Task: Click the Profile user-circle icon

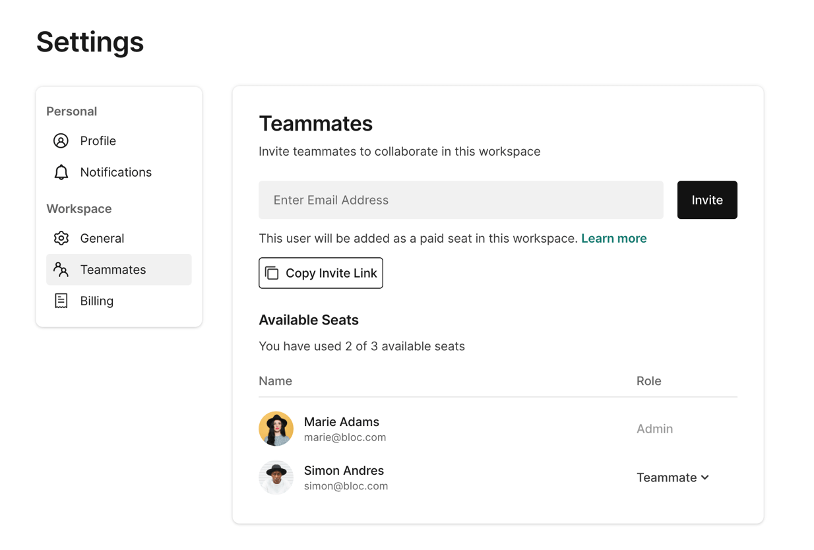Action: click(x=61, y=140)
